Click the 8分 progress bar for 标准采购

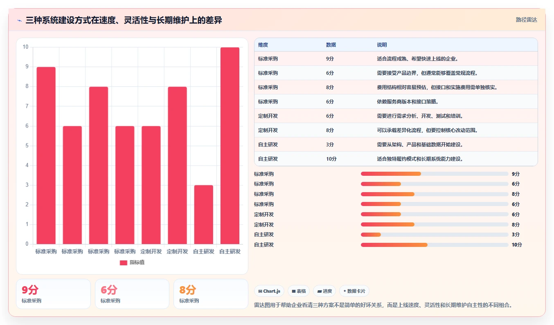click(435, 194)
